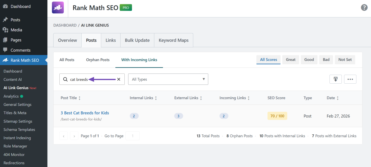
Task: Sort by Incoming Links arrows
Action: [248, 98]
